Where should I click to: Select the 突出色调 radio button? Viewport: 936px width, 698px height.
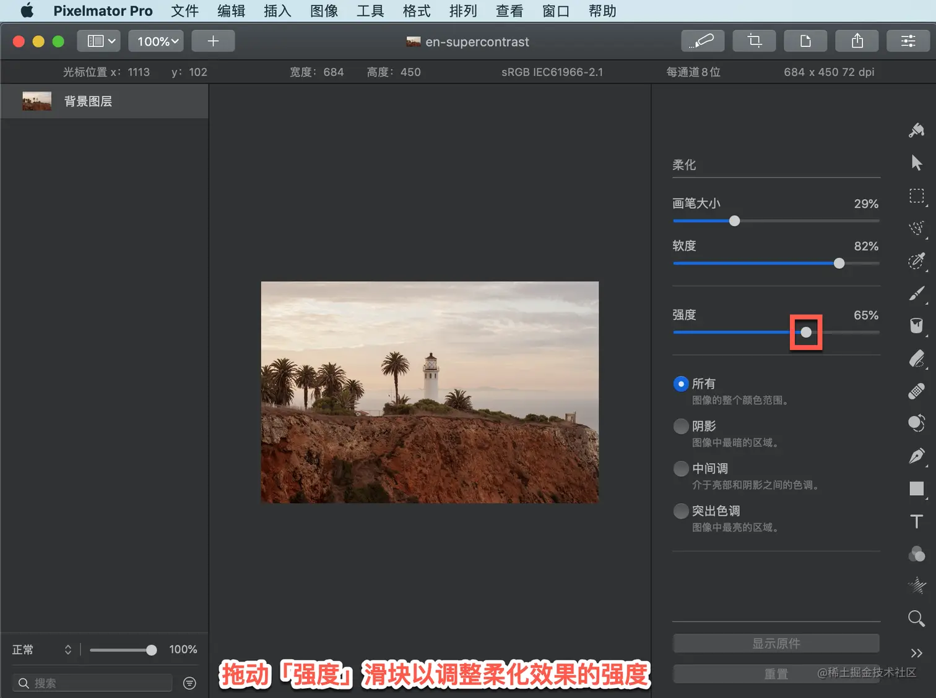681,511
